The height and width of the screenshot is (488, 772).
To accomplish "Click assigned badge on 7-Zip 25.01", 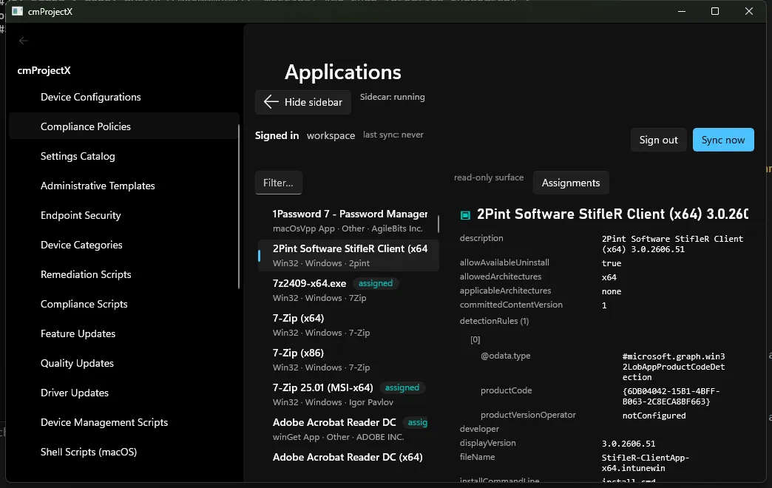I will [402, 387].
